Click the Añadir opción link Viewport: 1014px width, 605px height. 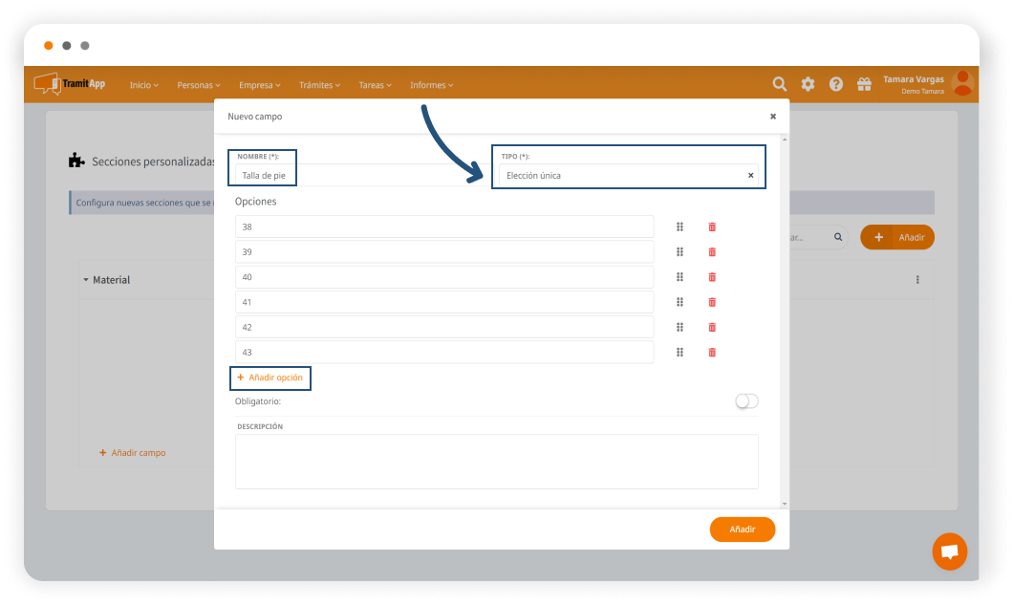click(x=270, y=378)
